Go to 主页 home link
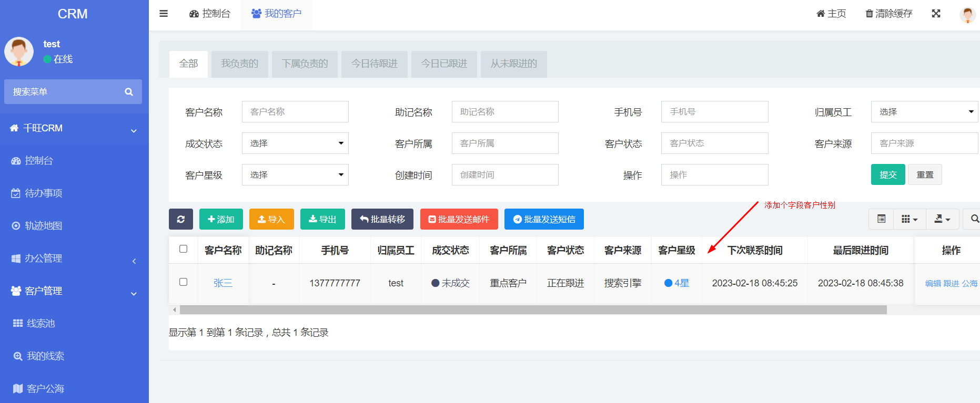 (831, 14)
